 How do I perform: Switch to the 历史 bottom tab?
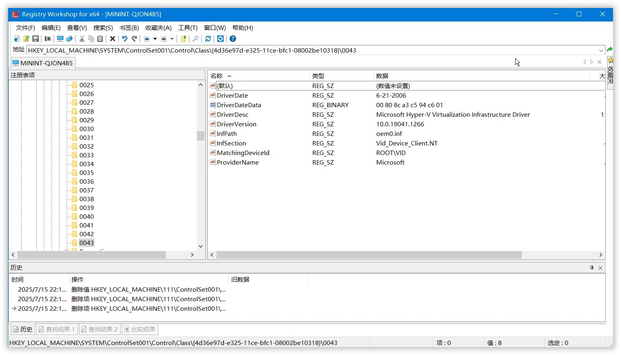coord(22,329)
